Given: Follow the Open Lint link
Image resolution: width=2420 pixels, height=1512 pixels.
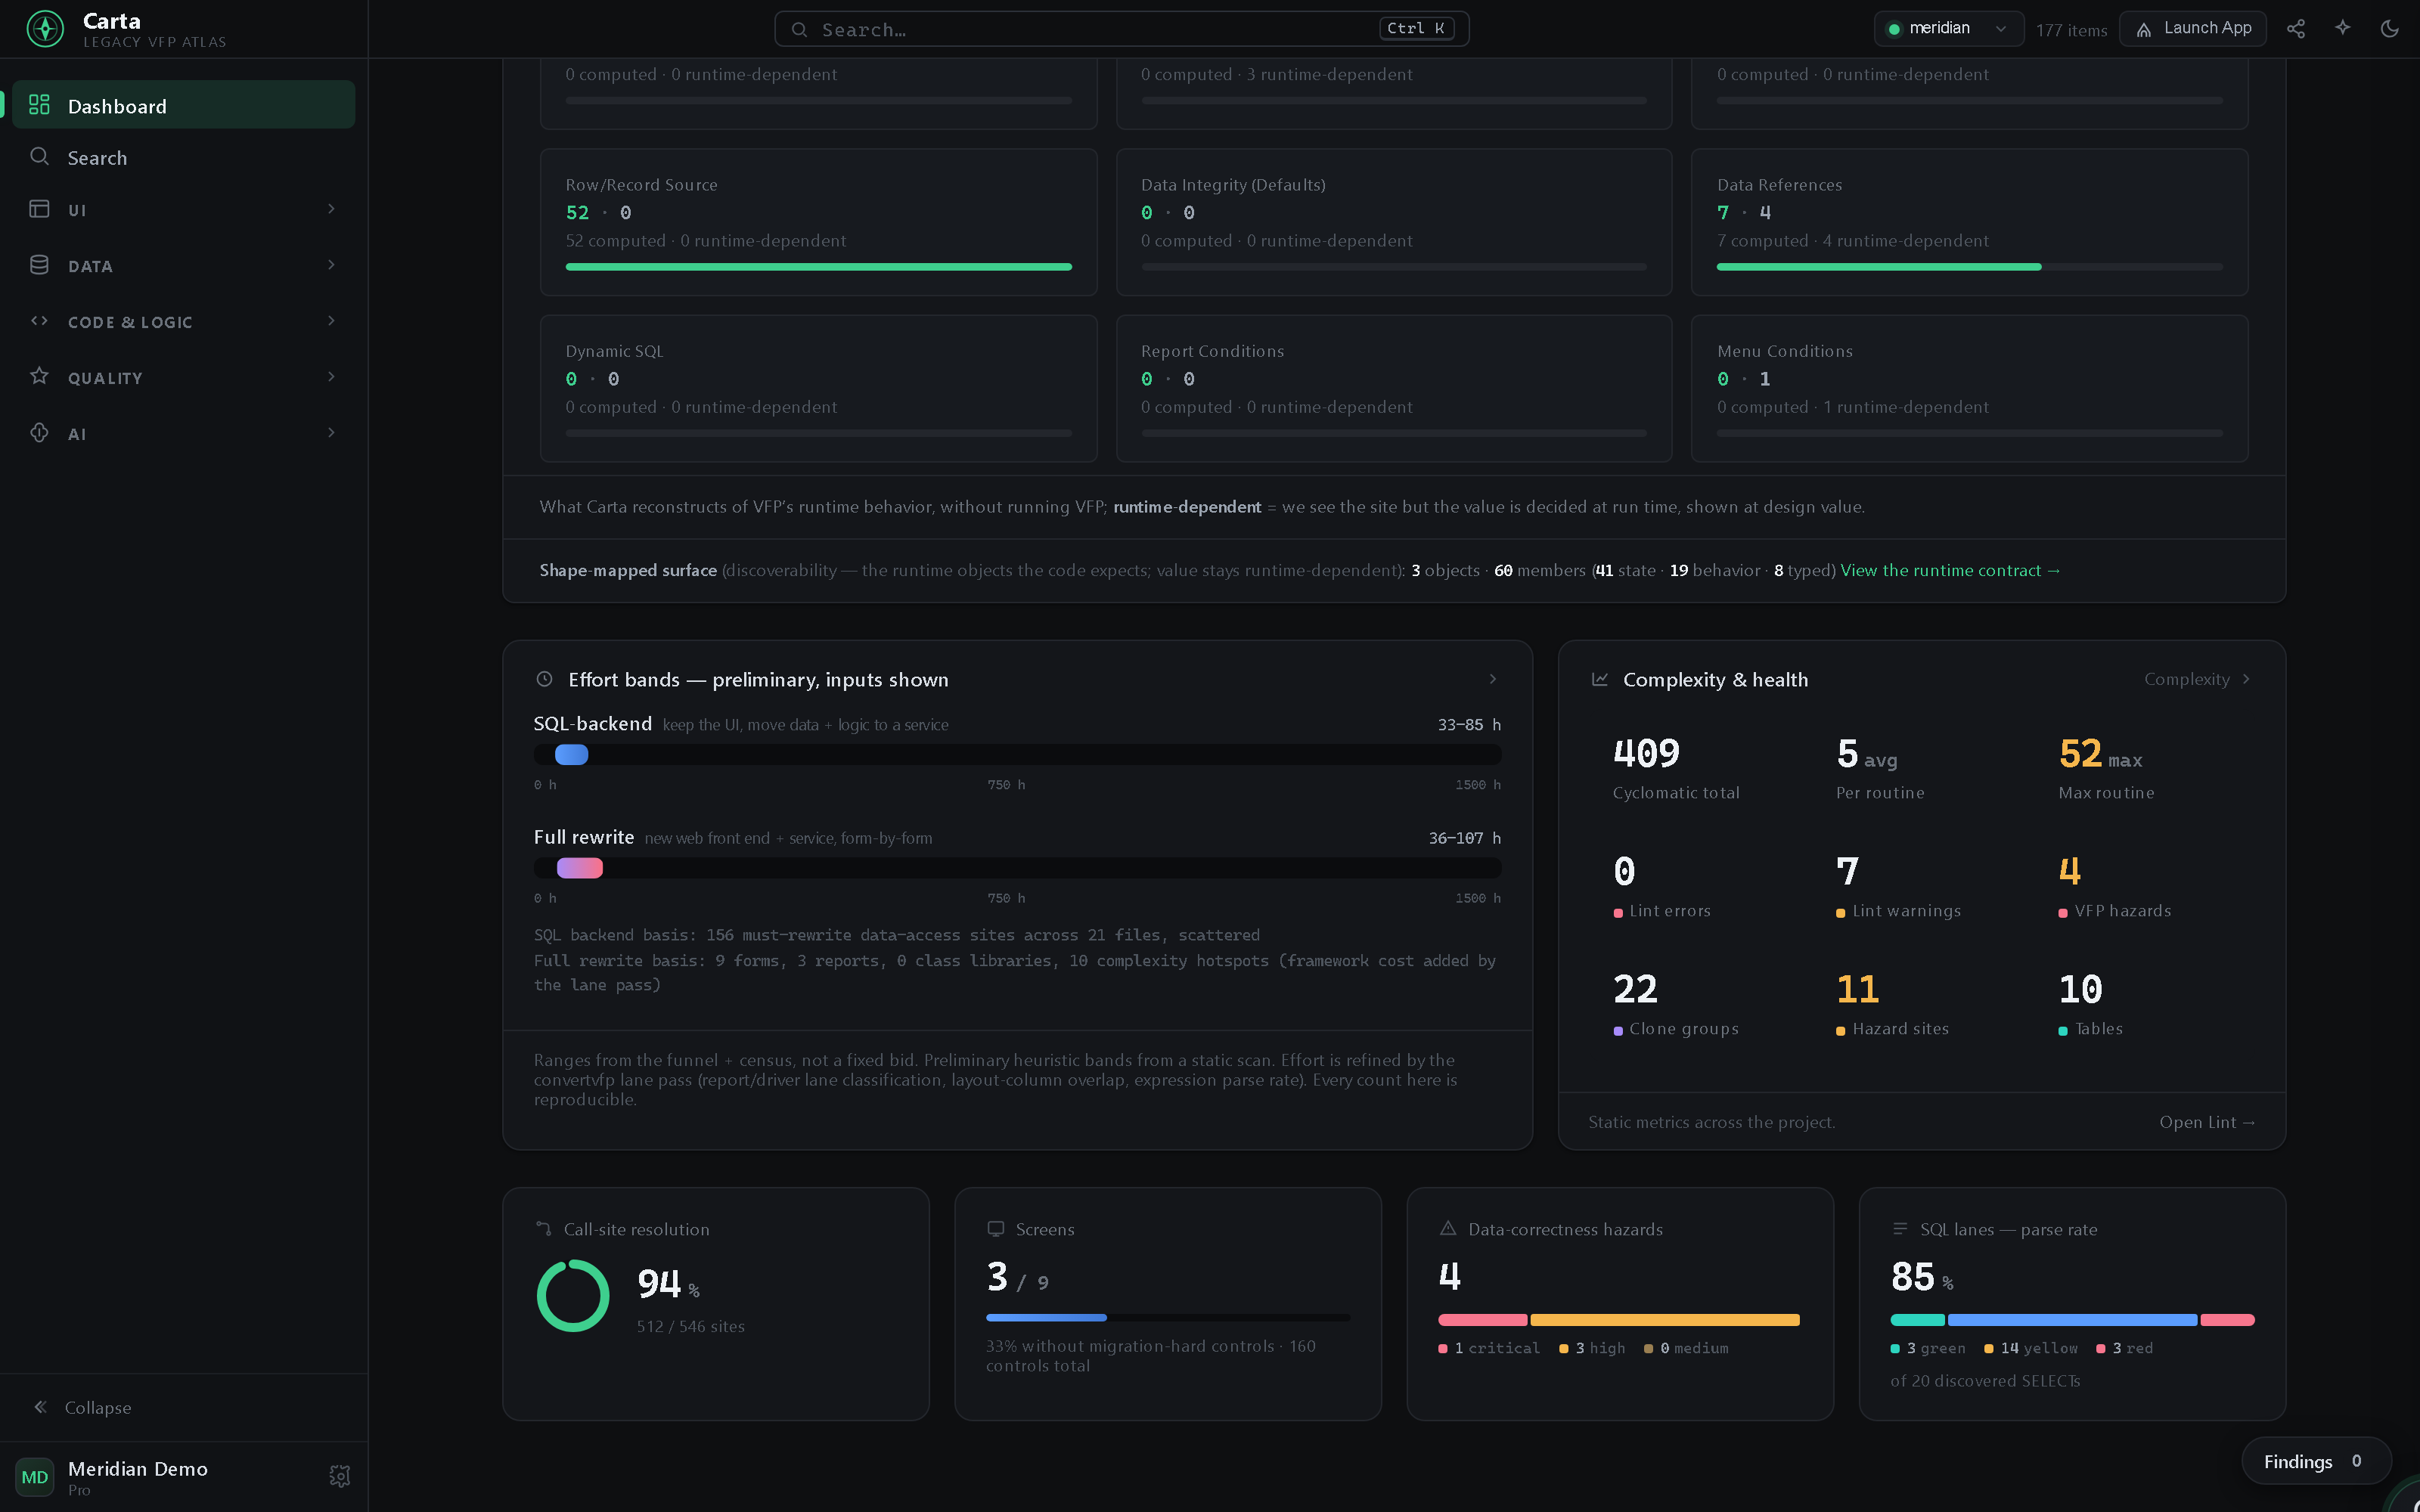Looking at the screenshot, I should point(2207,1122).
